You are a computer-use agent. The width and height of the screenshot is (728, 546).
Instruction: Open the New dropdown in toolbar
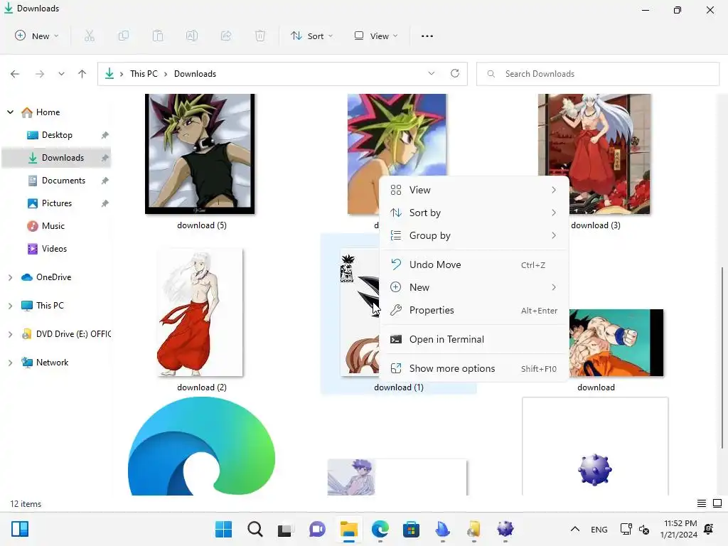coord(37,36)
